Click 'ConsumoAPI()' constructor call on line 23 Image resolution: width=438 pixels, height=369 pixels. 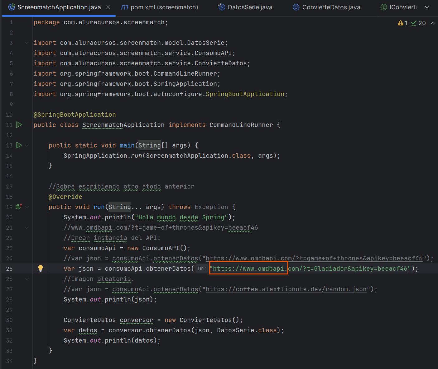(x=164, y=248)
